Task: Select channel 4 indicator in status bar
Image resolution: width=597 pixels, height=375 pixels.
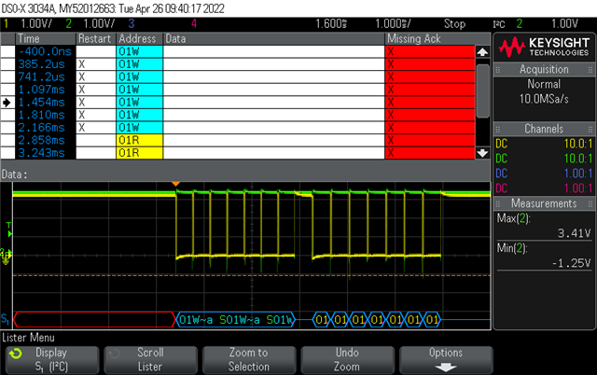Action: coord(194,24)
